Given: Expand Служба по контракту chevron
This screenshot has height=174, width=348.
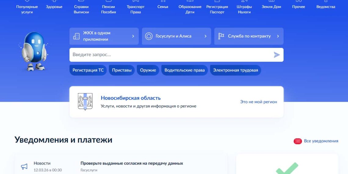Looking at the screenshot, I should tap(278, 36).
